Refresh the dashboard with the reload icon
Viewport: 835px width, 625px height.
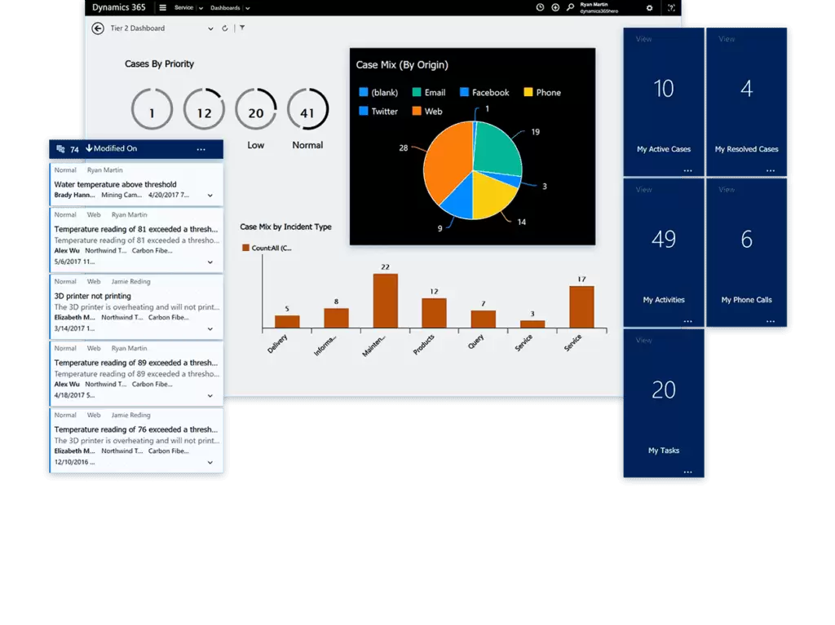[225, 29]
